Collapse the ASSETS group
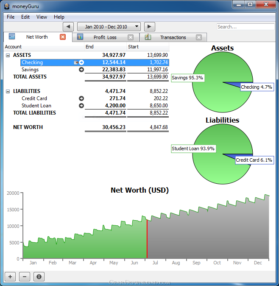 click(x=8, y=55)
